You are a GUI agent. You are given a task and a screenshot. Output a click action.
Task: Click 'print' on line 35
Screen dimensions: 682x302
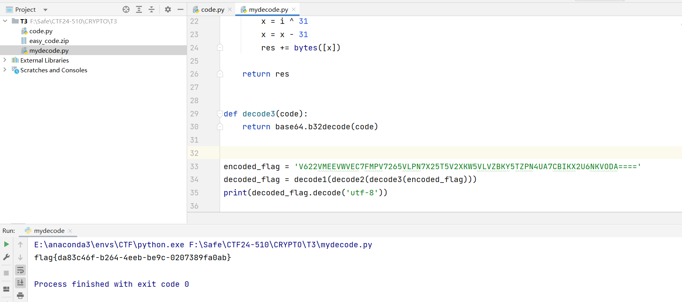tap(235, 193)
